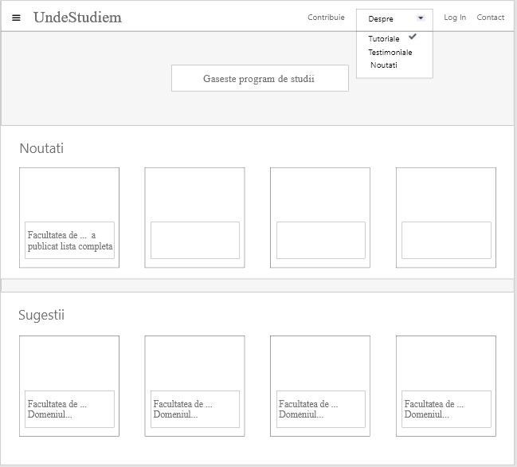The image size is (517, 467).
Task: Open the hamburger menu icon
Action: click(16, 18)
